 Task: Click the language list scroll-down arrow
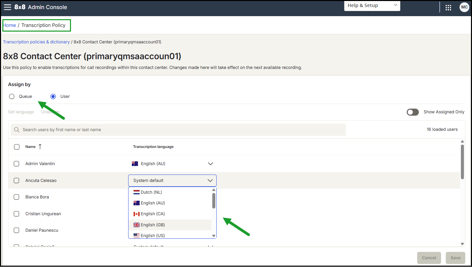[214, 236]
